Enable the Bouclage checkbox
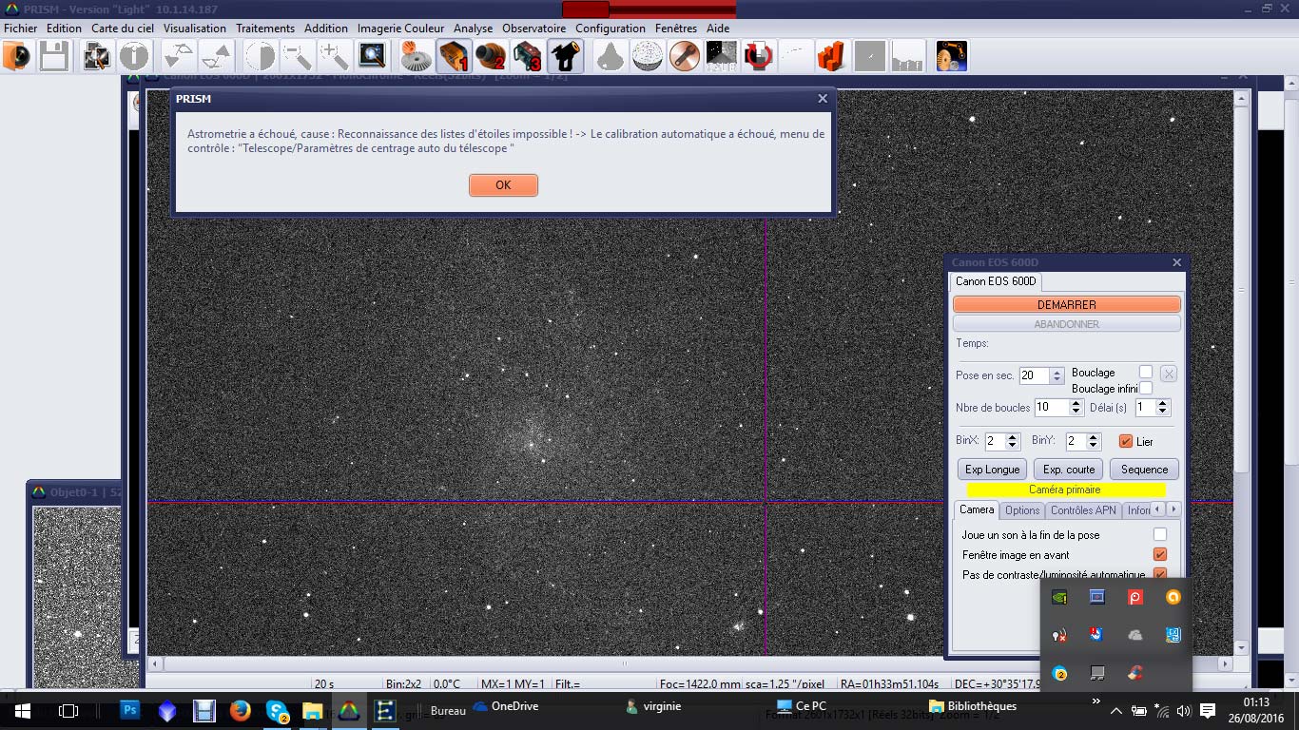The image size is (1299, 730). pos(1146,373)
